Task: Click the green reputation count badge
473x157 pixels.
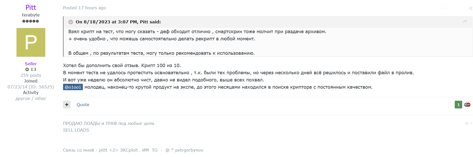Action: tap(458, 105)
